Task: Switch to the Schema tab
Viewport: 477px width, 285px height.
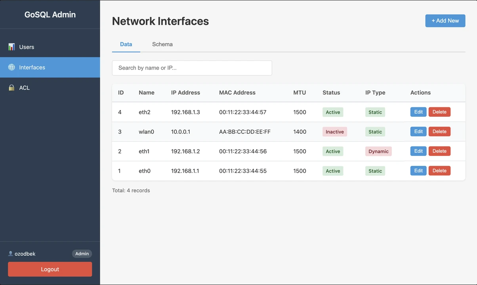Action: pyautogui.click(x=162, y=44)
